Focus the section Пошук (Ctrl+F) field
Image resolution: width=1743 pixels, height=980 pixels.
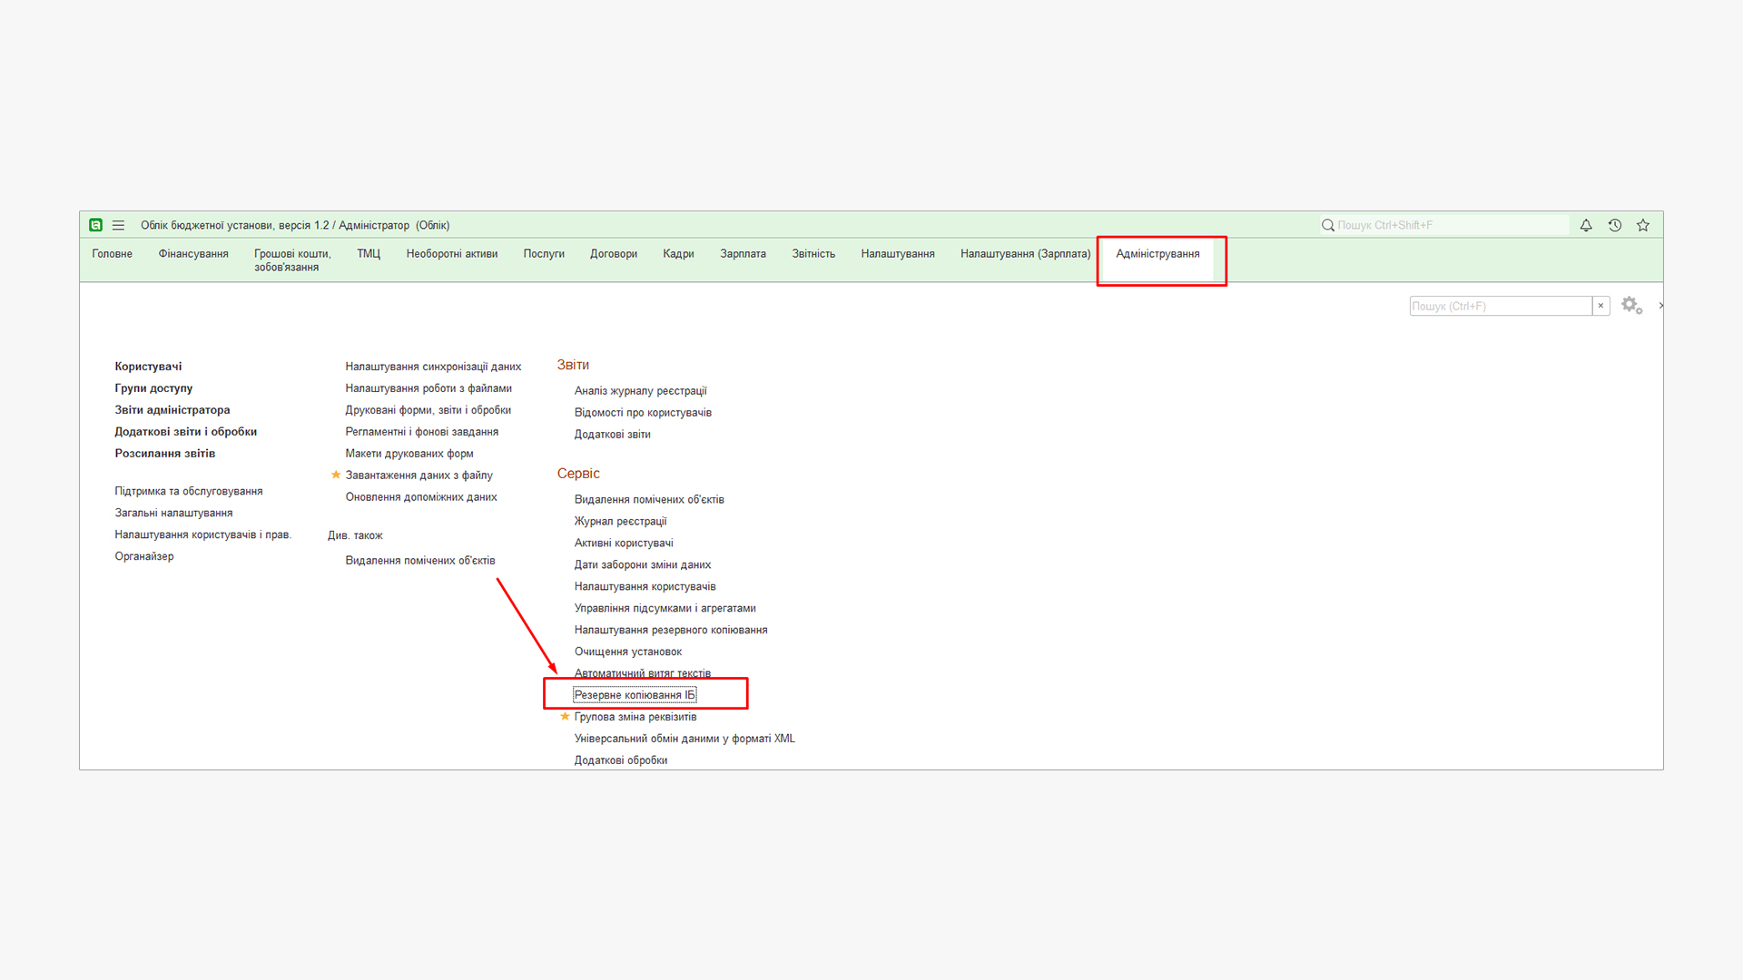pyautogui.click(x=1499, y=306)
